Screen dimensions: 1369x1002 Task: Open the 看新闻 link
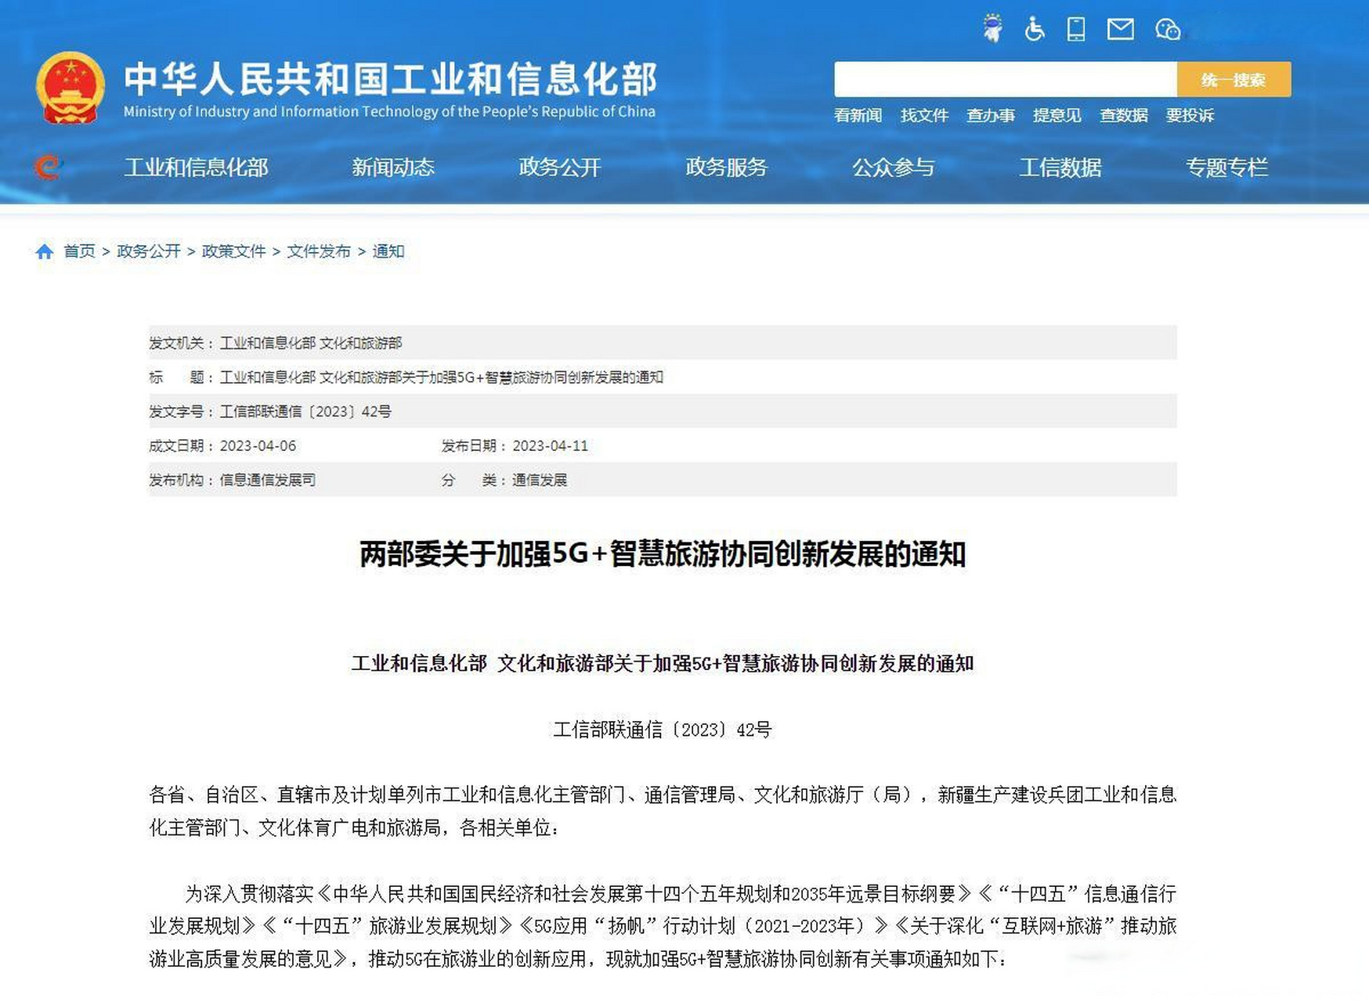858,115
